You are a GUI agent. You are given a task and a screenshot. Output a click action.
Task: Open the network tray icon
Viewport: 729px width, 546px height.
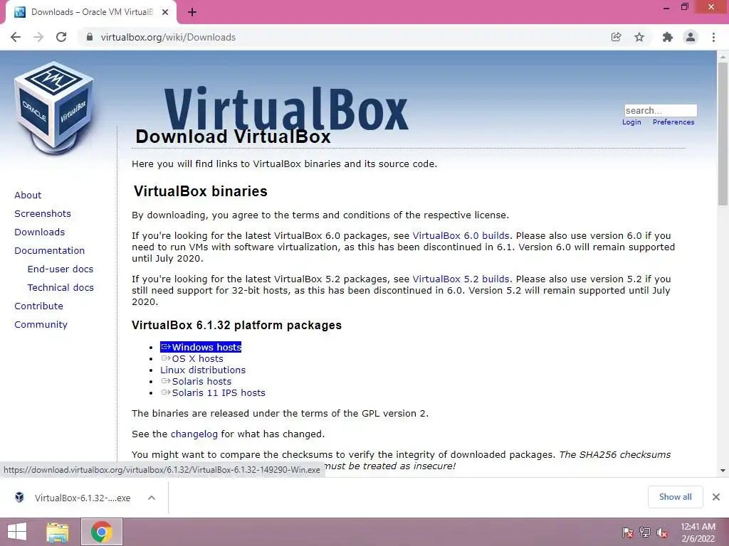click(x=645, y=532)
